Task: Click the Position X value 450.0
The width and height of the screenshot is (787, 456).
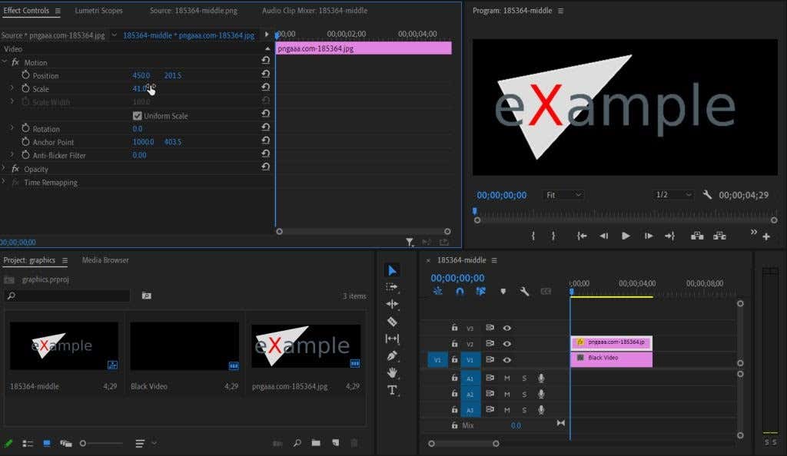Action: point(141,75)
